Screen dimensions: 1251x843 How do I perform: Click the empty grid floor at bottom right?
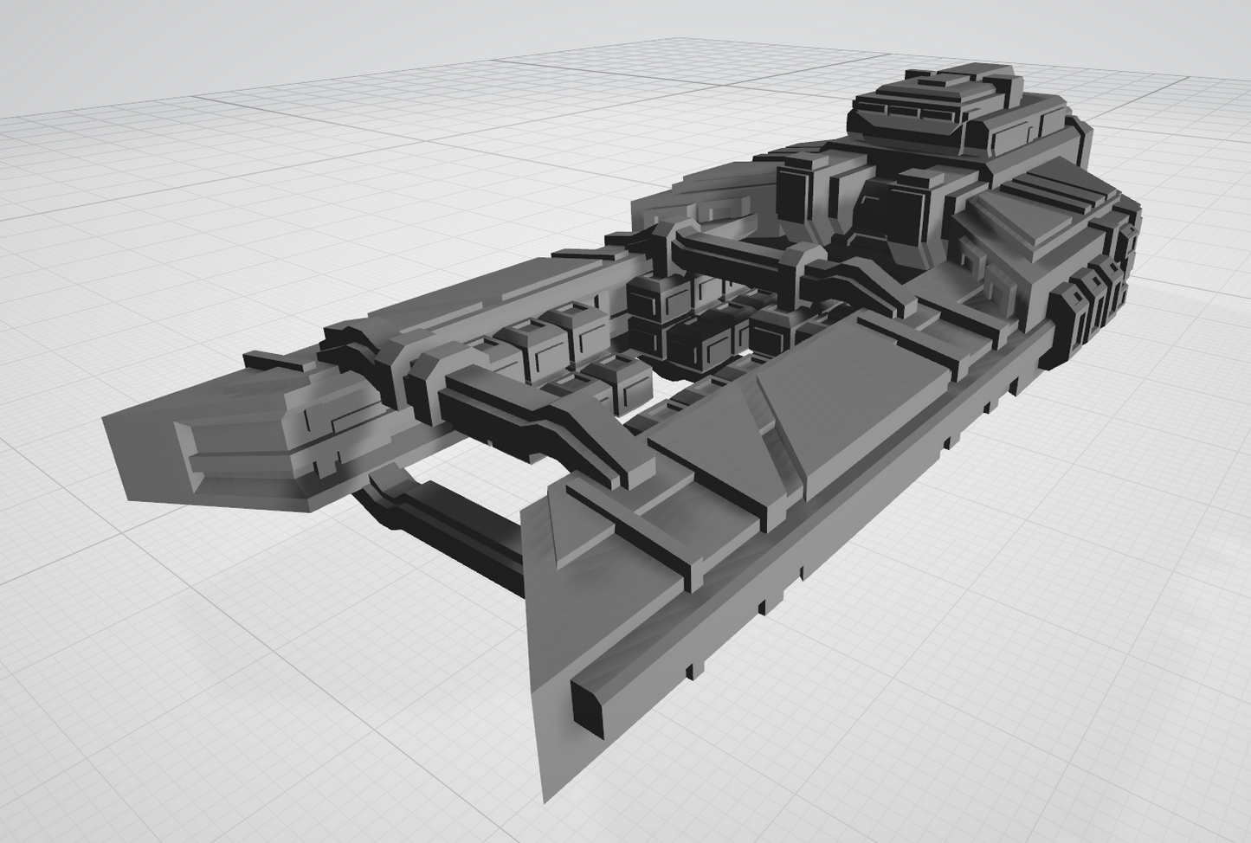(1039, 692)
